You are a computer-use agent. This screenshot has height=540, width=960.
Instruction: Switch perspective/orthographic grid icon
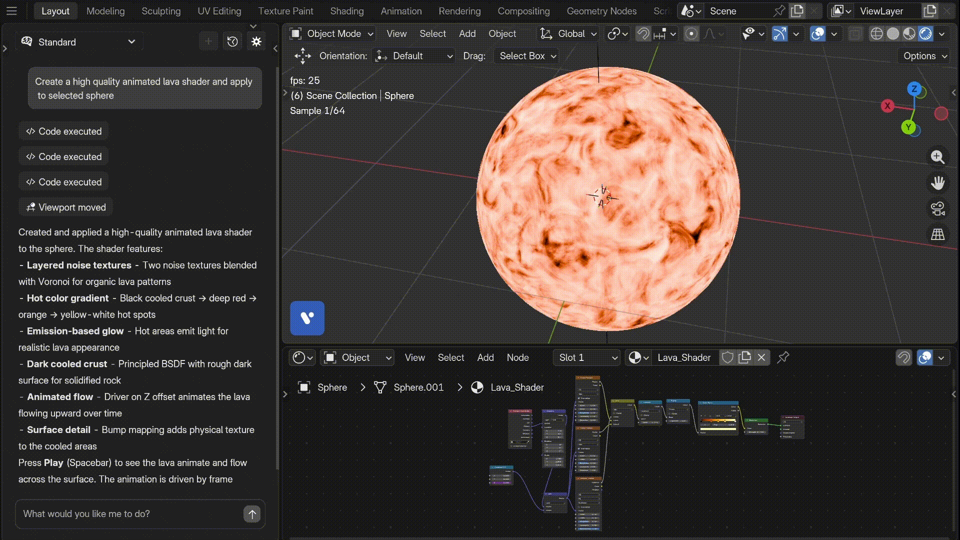[x=937, y=234]
